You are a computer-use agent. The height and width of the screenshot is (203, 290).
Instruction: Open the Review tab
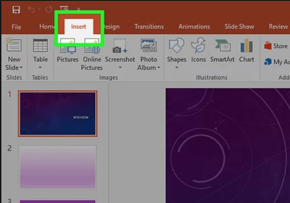point(278,26)
